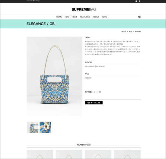Open the ITEMS menu item
This screenshot has width=166, height=159.
point(75,17)
